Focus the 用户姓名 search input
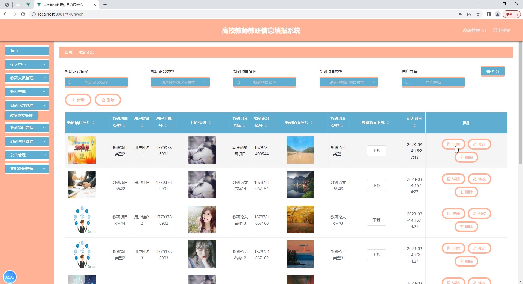 pyautogui.click(x=433, y=82)
